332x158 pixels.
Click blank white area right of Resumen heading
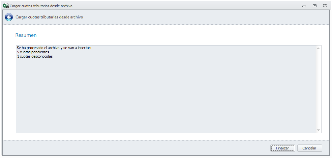coord(165,35)
